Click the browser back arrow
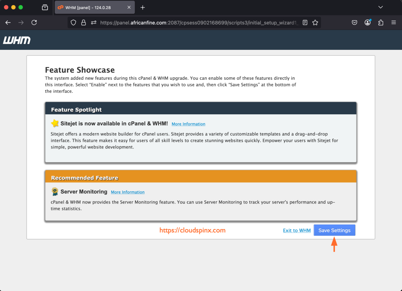The height and width of the screenshot is (291, 402). pyautogui.click(x=8, y=23)
